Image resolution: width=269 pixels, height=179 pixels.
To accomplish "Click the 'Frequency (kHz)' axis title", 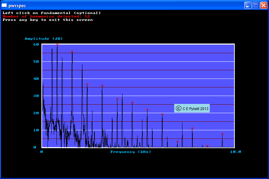I will [x=131, y=152].
